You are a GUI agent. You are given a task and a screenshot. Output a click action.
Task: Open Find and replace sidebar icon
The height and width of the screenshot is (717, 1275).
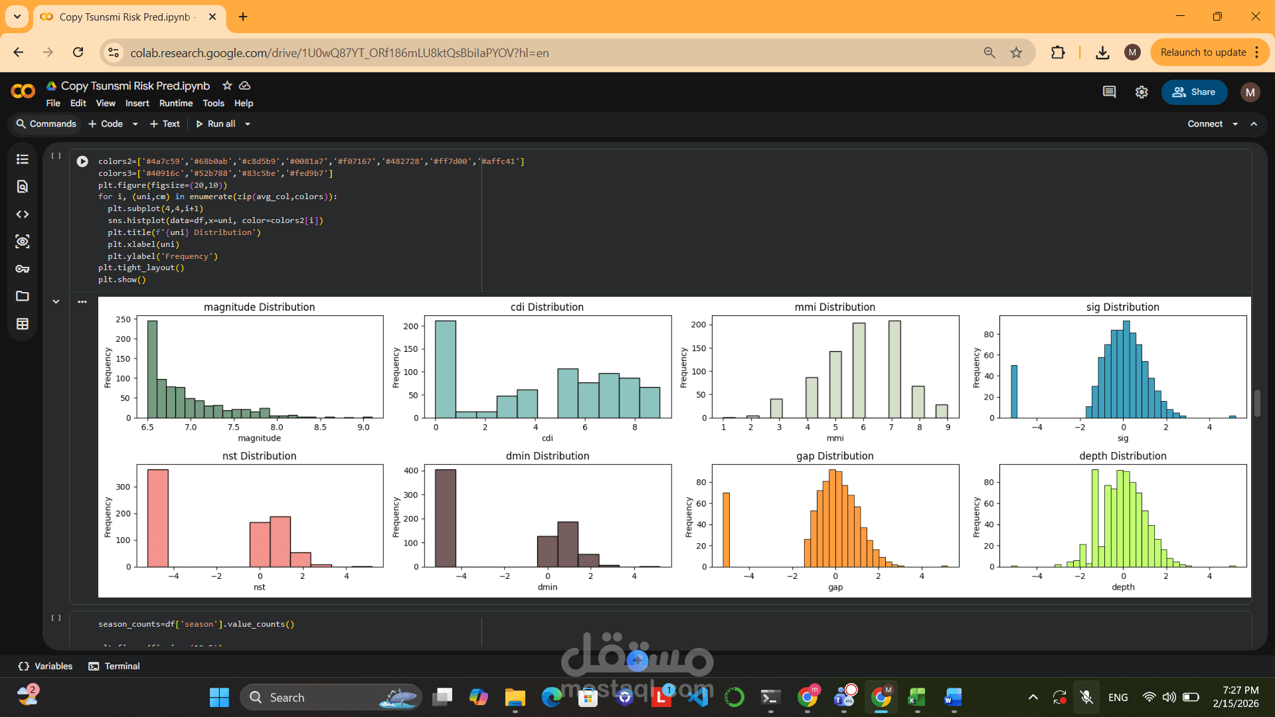23,187
